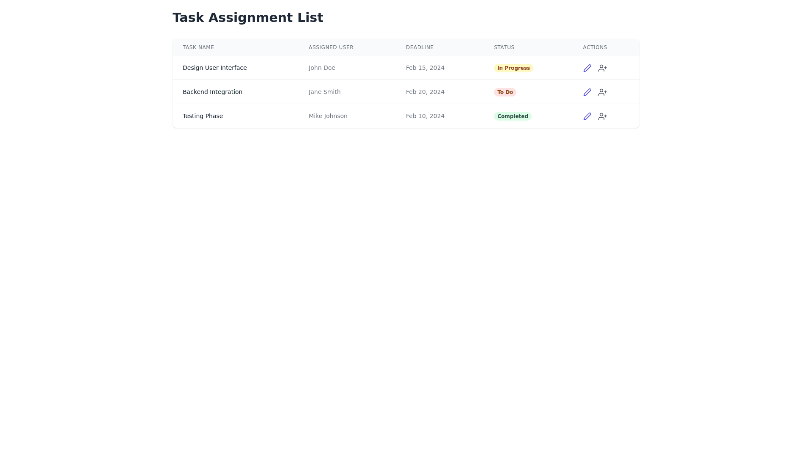Click assigned user John Doe
This screenshot has width=812, height=457.
pos(322,68)
